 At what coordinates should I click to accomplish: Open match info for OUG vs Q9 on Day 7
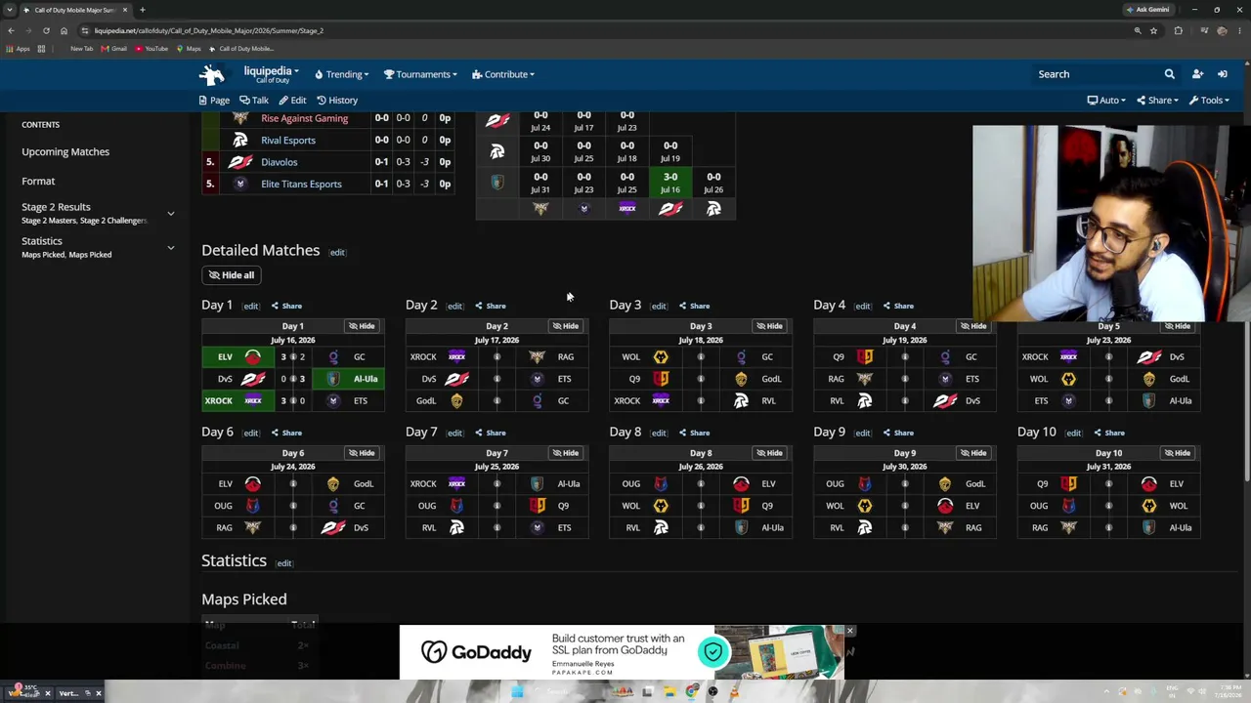(x=496, y=506)
